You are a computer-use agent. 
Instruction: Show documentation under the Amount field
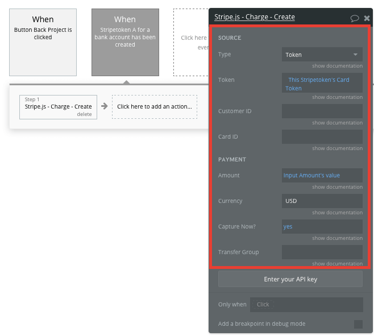pyautogui.click(x=337, y=187)
